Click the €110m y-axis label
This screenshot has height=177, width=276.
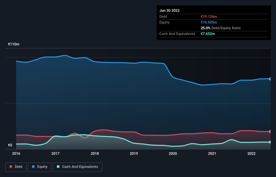13,44
